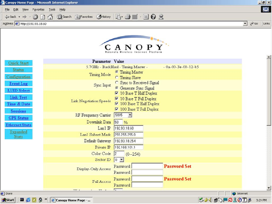
Task: Open the Configuration link
Action: pyautogui.click(x=18, y=77)
